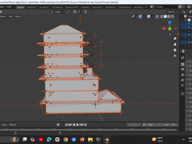This screenshot has width=192, height=144.
Task: Open the proportional editing falloff dropdown
Action: point(90,12)
